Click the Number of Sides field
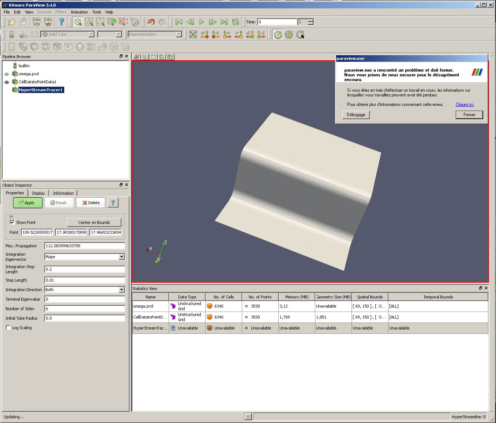The image size is (496, 423). click(84, 309)
